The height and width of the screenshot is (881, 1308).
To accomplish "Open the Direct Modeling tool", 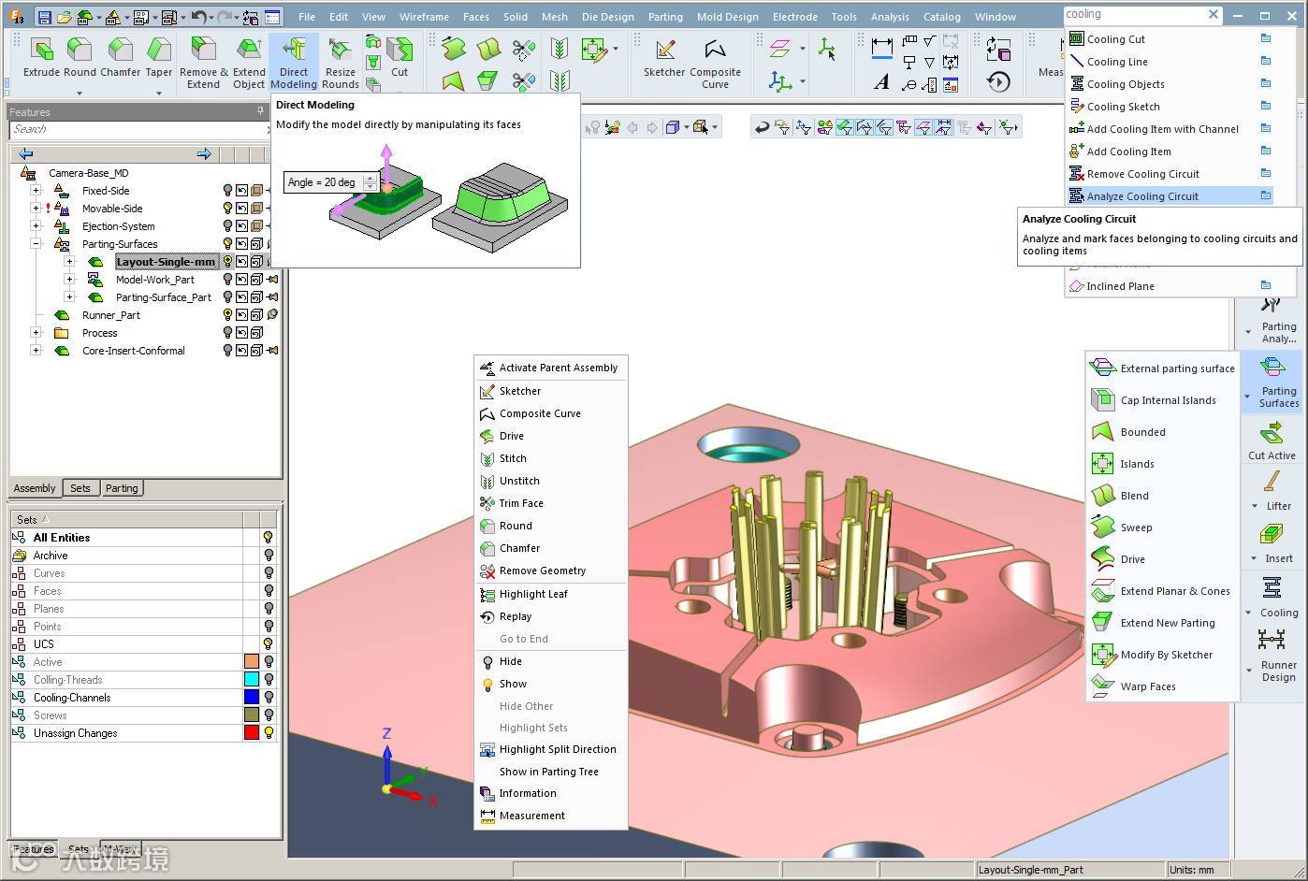I will click(294, 63).
